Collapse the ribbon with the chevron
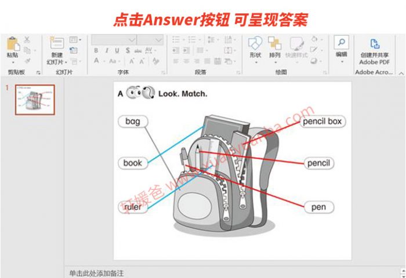 coord(400,73)
